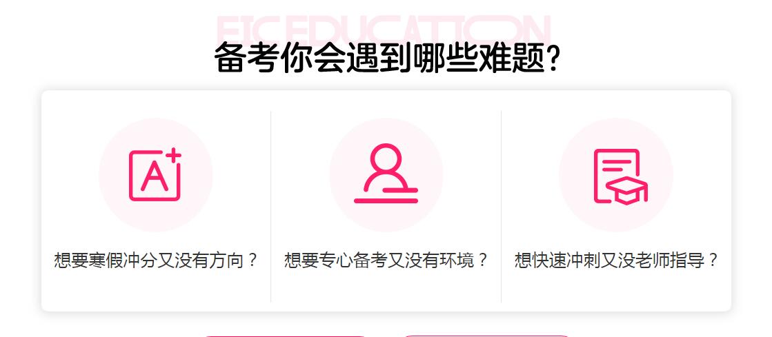Click the person silhouette icon
This screenshot has width=772, height=337.
[386, 173]
